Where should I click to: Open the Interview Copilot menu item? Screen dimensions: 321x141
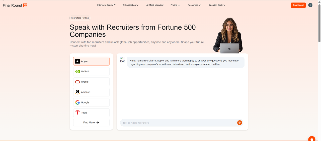106,5
